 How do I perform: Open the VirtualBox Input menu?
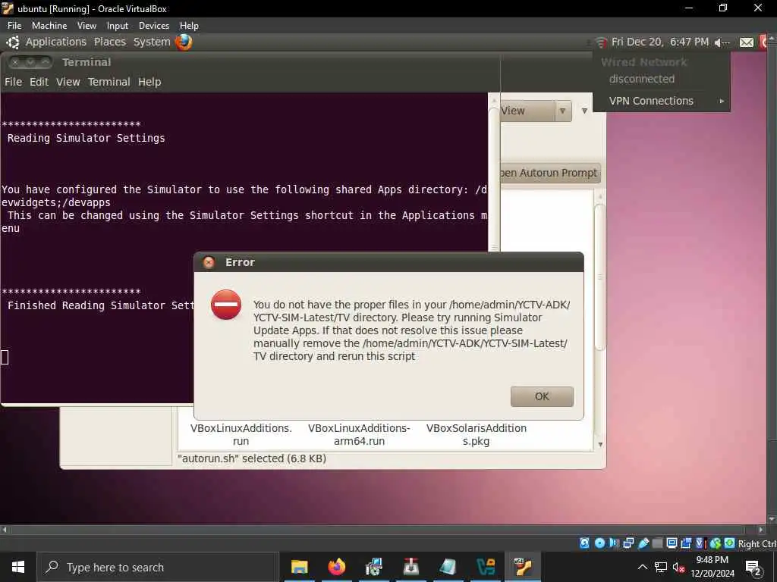click(x=118, y=26)
